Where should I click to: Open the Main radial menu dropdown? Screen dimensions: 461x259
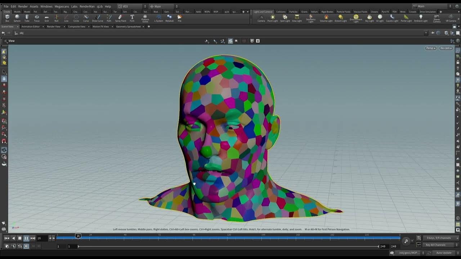(164, 6)
